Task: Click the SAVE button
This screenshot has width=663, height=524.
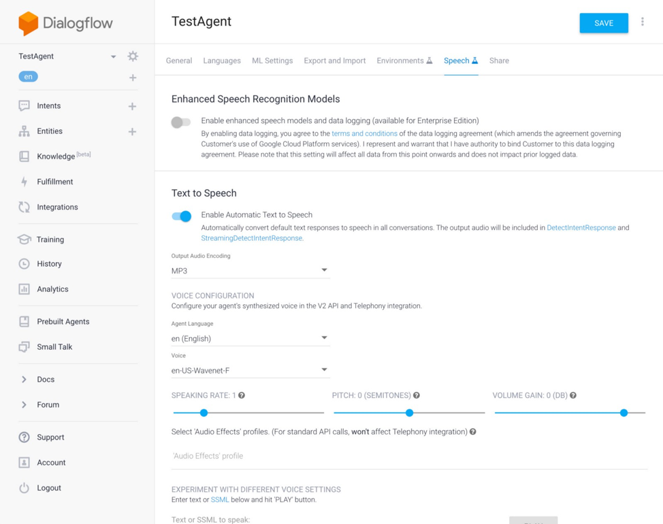Action: pos(603,23)
